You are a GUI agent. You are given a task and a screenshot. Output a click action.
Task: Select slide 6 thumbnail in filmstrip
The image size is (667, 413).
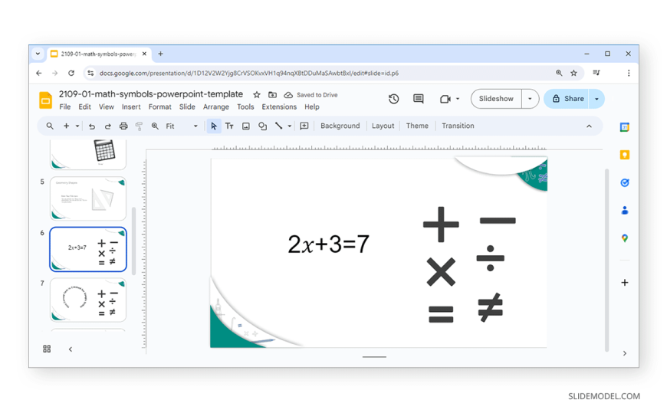pyautogui.click(x=88, y=249)
